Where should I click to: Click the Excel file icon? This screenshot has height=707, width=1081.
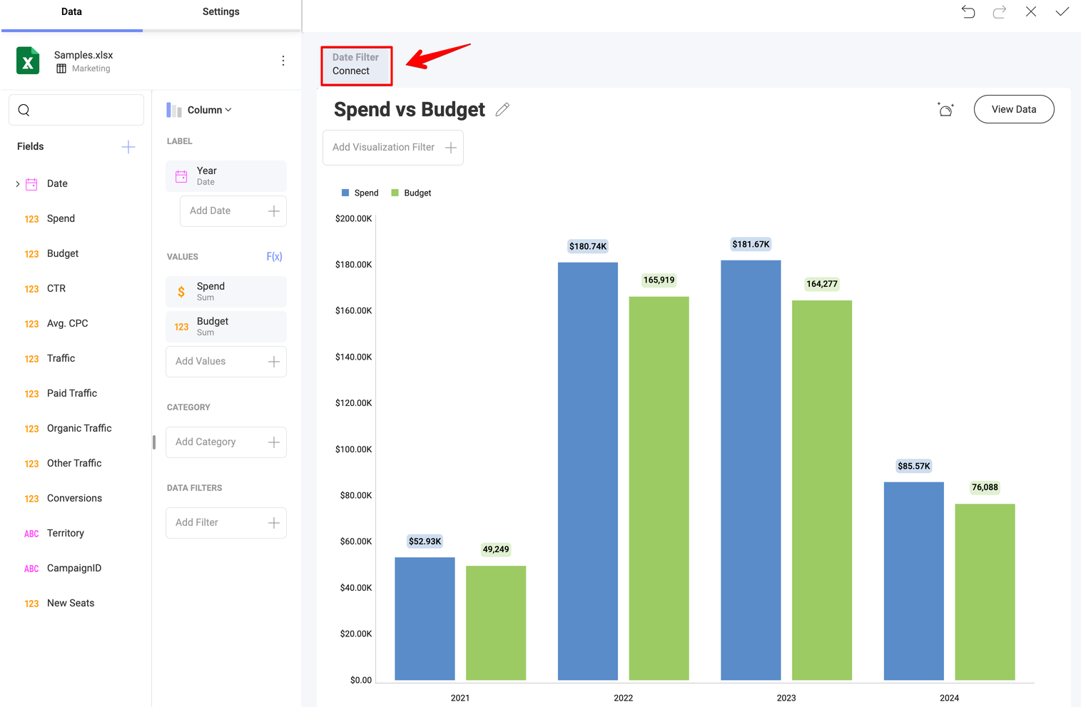point(28,61)
